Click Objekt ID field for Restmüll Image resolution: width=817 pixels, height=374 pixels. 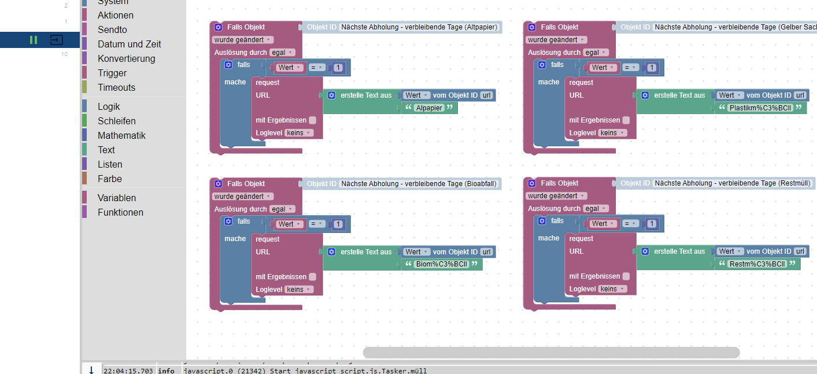click(x=733, y=183)
